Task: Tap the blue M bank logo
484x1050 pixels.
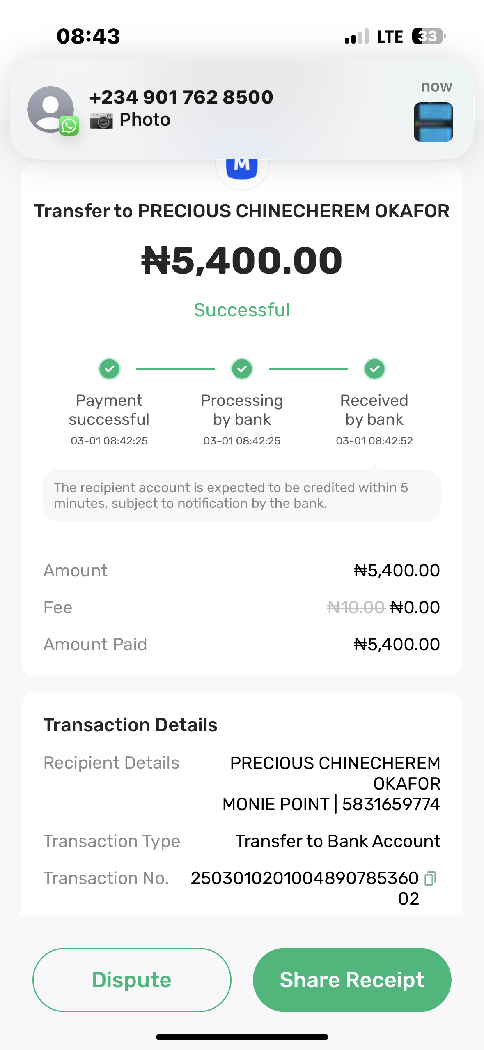Action: tap(242, 166)
